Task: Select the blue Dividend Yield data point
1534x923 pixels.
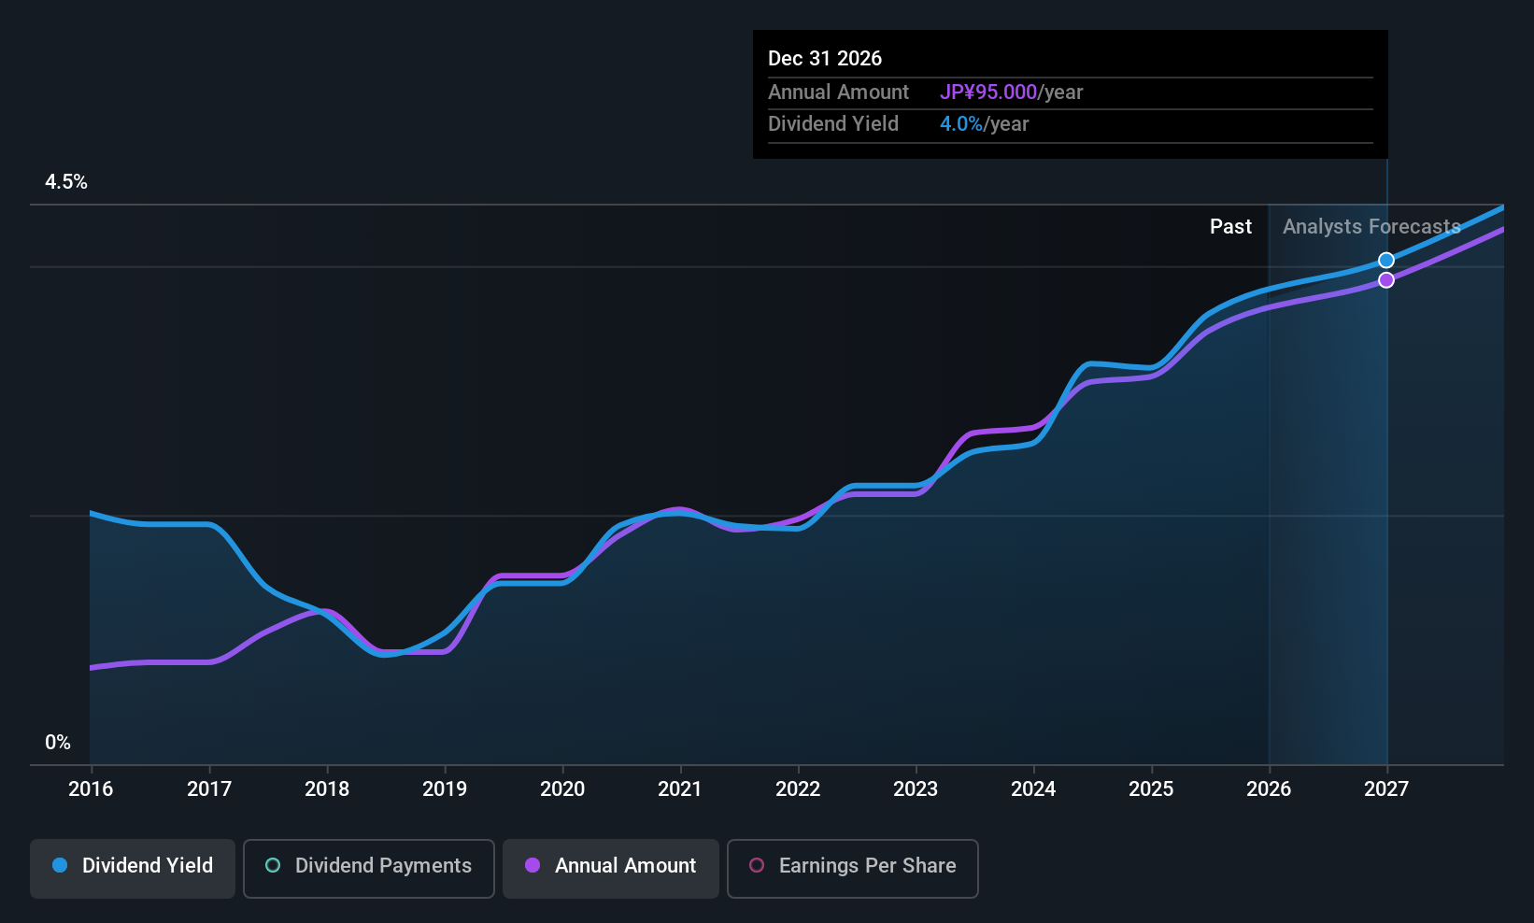Action: (x=1386, y=261)
